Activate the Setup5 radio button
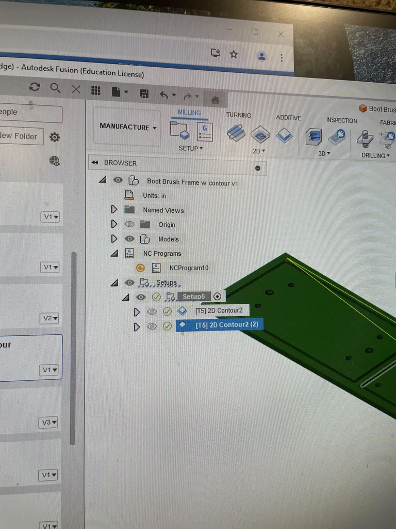The height and width of the screenshot is (529, 396). pyautogui.click(x=218, y=297)
